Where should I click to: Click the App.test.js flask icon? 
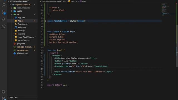[x=16, y=24]
